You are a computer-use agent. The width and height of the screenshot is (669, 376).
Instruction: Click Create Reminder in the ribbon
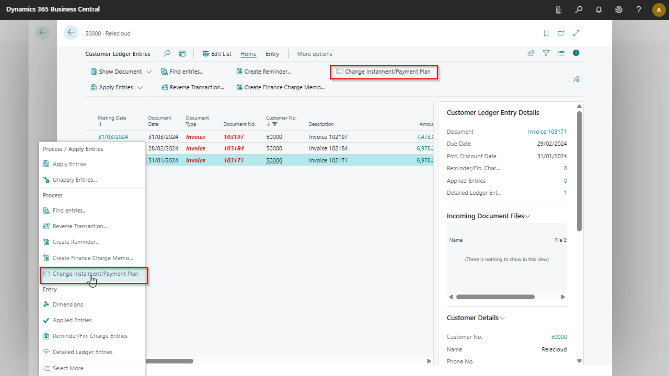(264, 72)
